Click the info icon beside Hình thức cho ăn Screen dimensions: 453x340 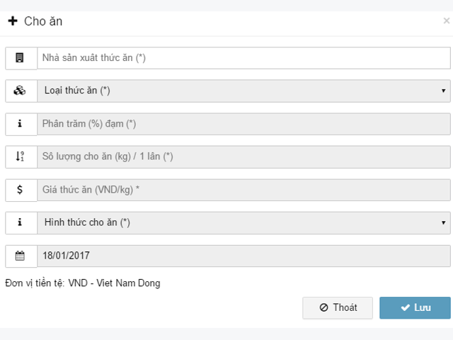coord(20,222)
